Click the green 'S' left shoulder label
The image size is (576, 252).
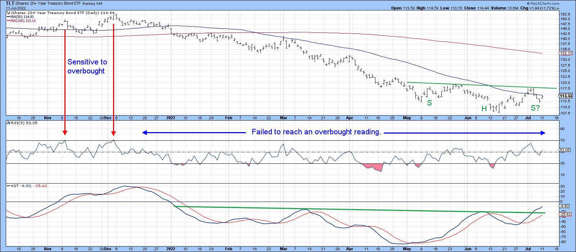pos(429,103)
